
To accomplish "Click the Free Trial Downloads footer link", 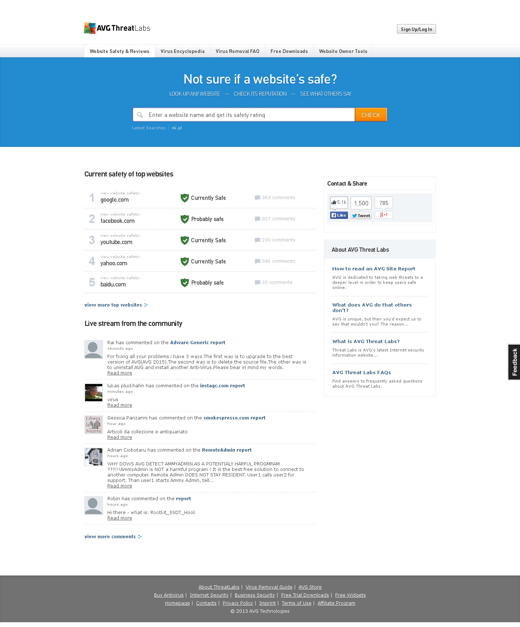I will point(305,595).
